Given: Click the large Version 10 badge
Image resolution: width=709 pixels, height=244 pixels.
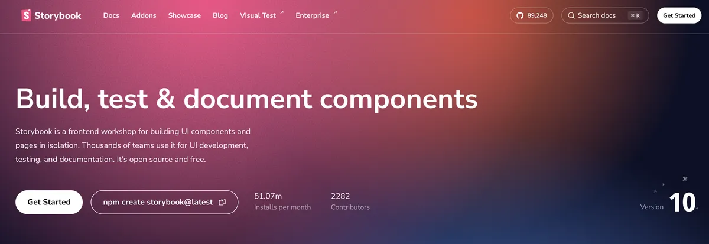Looking at the screenshot, I should (682, 202).
